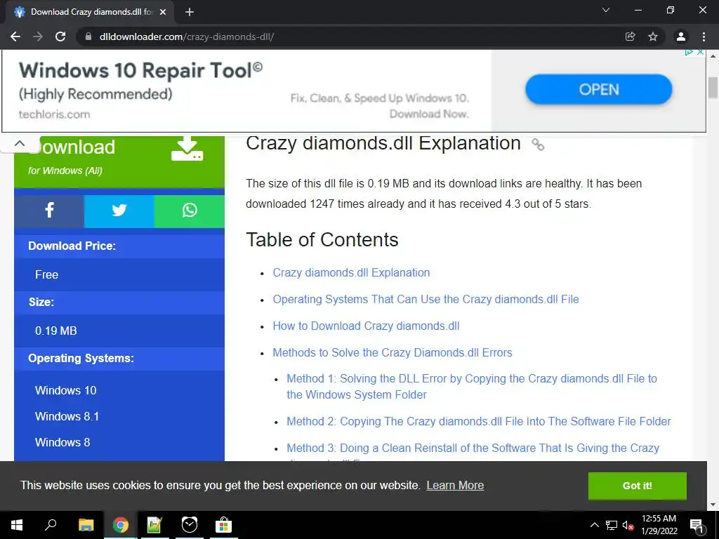The image size is (719, 539).
Task: Click the AdChoices icon on ad banner
Action: coord(689,52)
